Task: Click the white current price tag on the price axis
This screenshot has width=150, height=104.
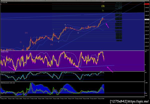Action: (147, 19)
